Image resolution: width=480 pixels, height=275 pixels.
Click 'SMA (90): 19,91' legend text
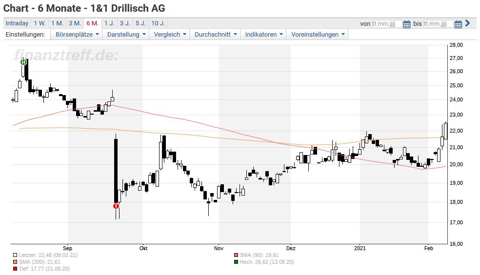point(260,255)
